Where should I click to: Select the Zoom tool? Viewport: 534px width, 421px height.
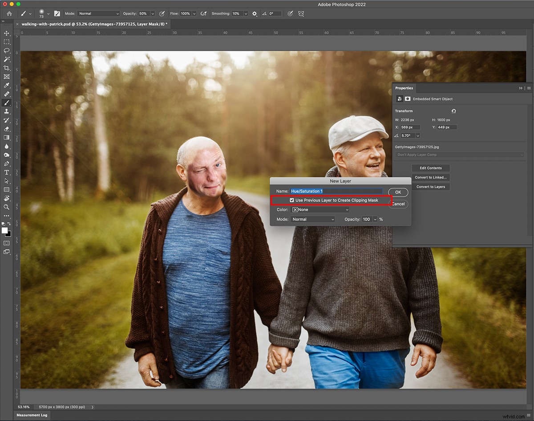pos(7,207)
